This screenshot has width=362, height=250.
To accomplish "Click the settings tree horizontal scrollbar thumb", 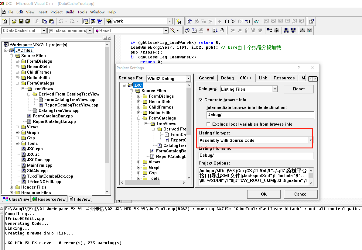I will [142, 182].
